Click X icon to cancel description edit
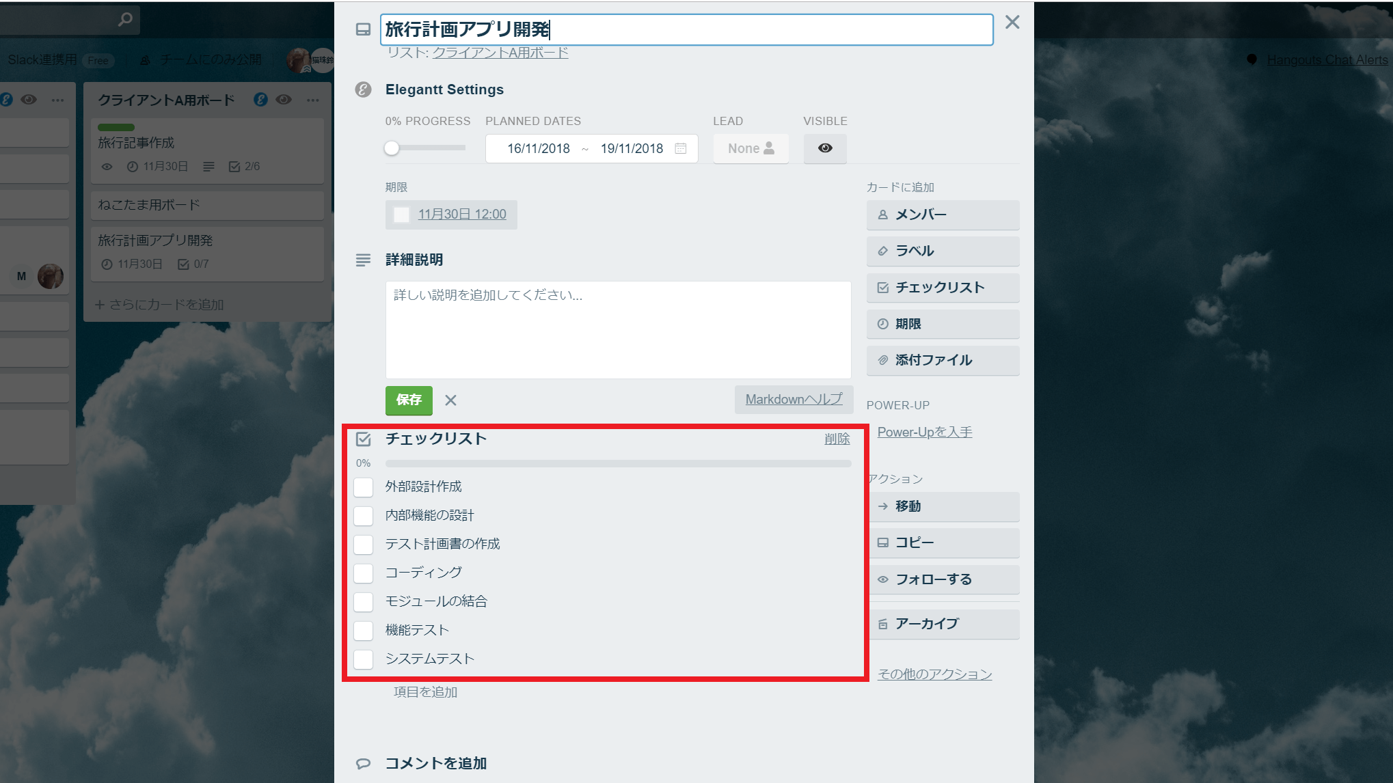 pos(450,400)
